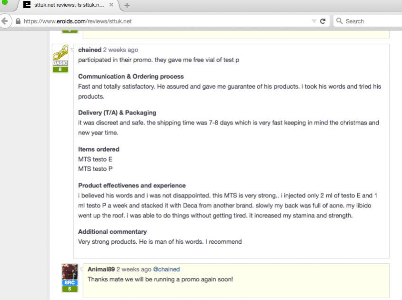
Task: Open chained's chain-link avatar
Action: pos(60,52)
